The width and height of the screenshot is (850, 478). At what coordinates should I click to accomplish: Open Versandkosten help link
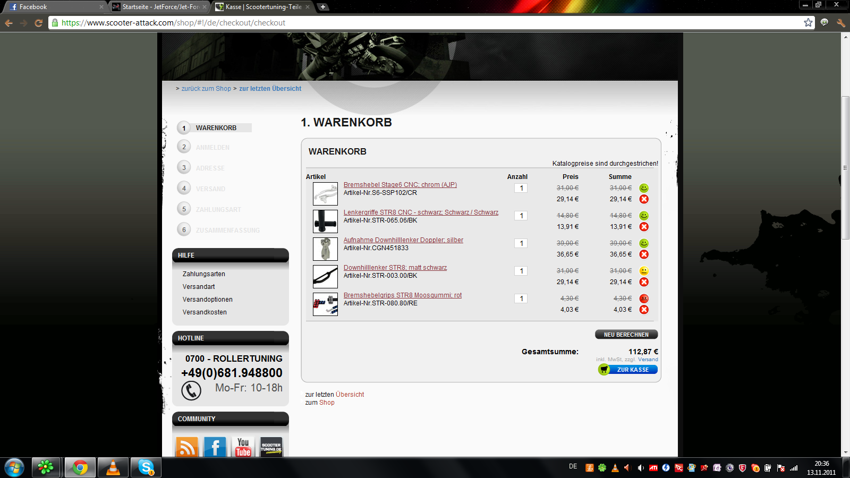(205, 312)
